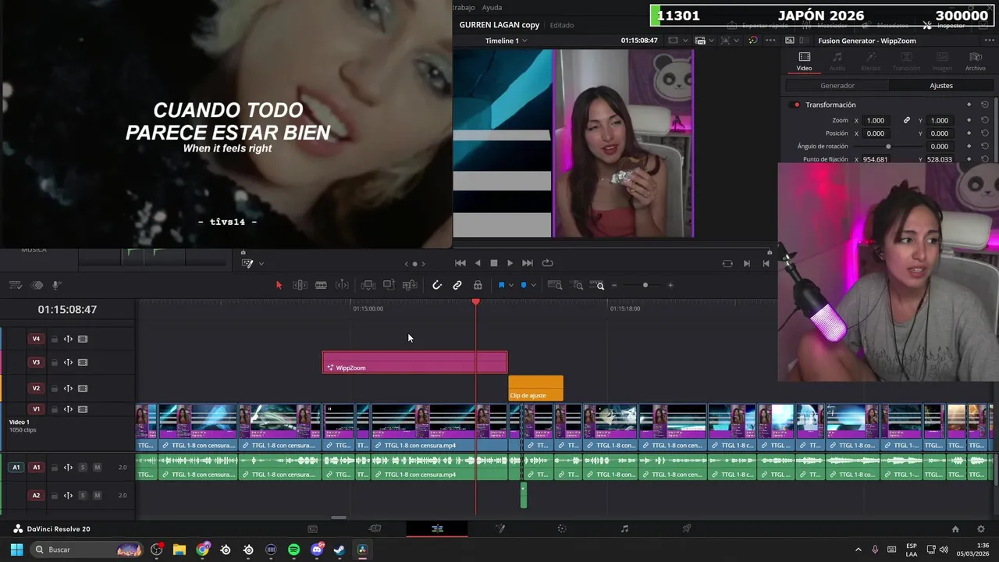Switch to the Ajustes sub-tab
The image size is (999, 562).
[941, 86]
